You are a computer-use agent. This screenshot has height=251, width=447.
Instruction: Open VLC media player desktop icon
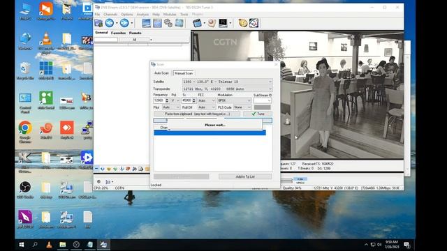(45, 43)
